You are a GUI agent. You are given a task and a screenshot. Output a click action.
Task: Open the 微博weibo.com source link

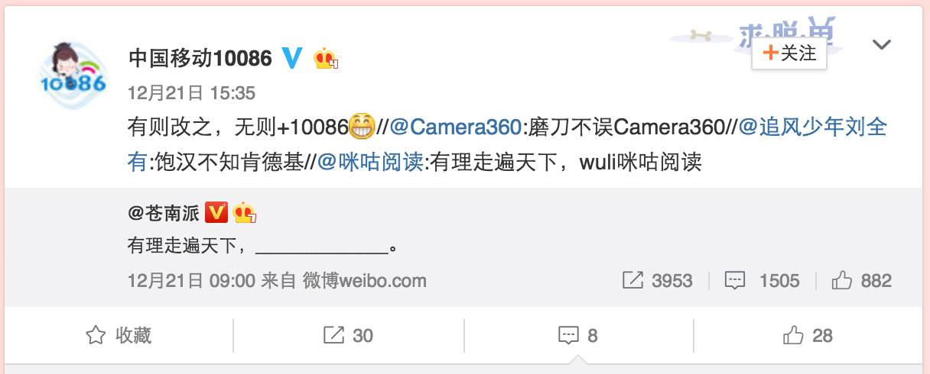click(x=364, y=281)
